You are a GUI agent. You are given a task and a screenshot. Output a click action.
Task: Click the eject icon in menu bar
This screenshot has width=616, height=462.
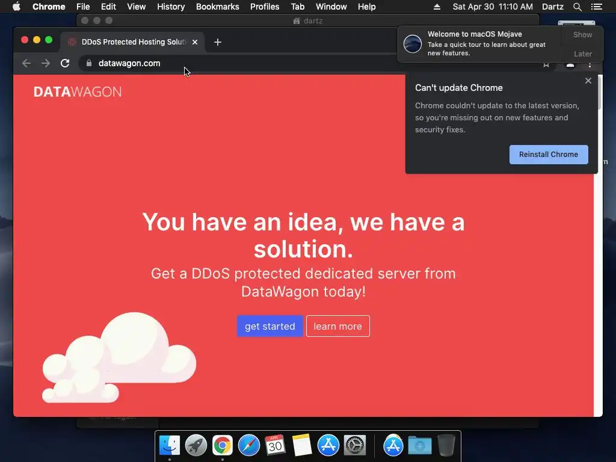pos(437,7)
